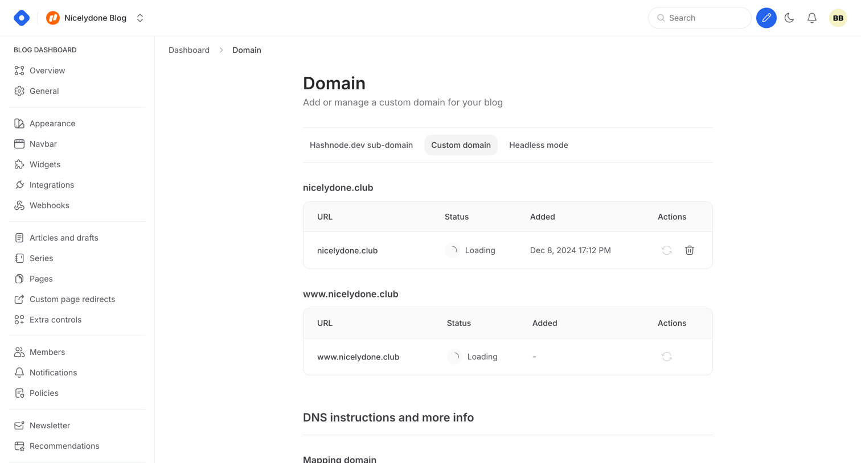Click the Nicelydone Blog orange avatar

(53, 18)
